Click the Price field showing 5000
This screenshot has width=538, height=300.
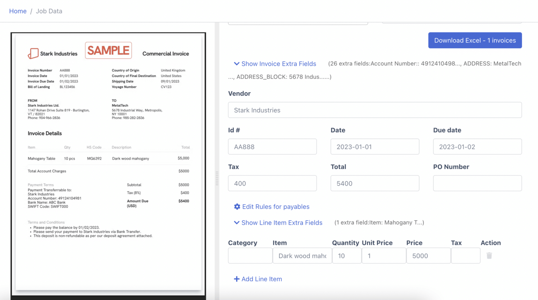coord(428,256)
